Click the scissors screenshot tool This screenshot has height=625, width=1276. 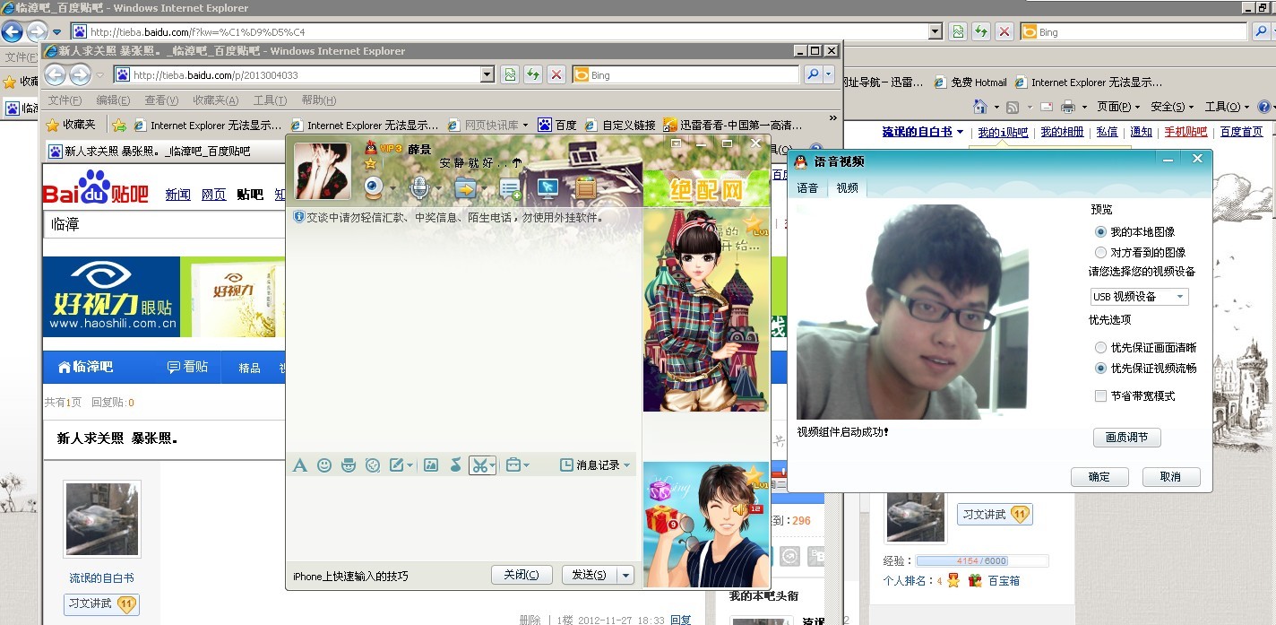point(479,465)
